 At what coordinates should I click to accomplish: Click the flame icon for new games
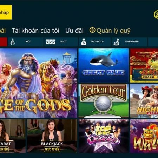coord(13,42)
